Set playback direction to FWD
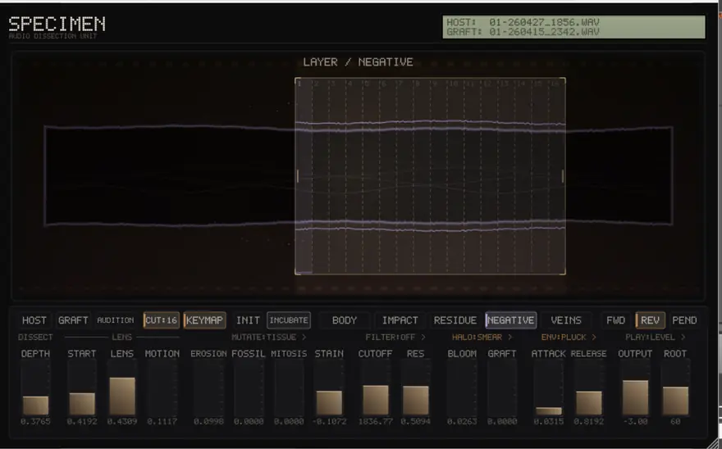Image resolution: width=722 pixels, height=449 pixels. (615, 320)
